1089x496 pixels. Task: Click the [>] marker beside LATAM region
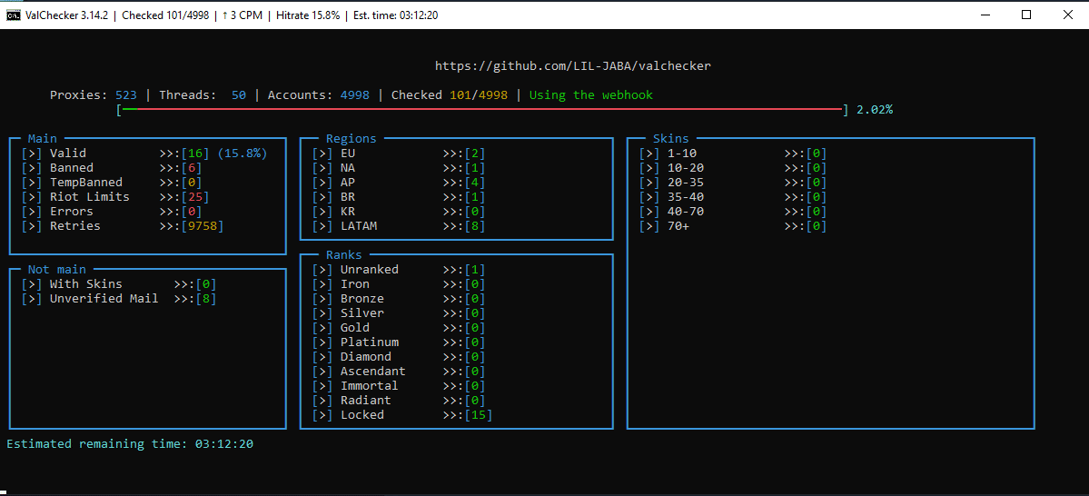(x=322, y=226)
